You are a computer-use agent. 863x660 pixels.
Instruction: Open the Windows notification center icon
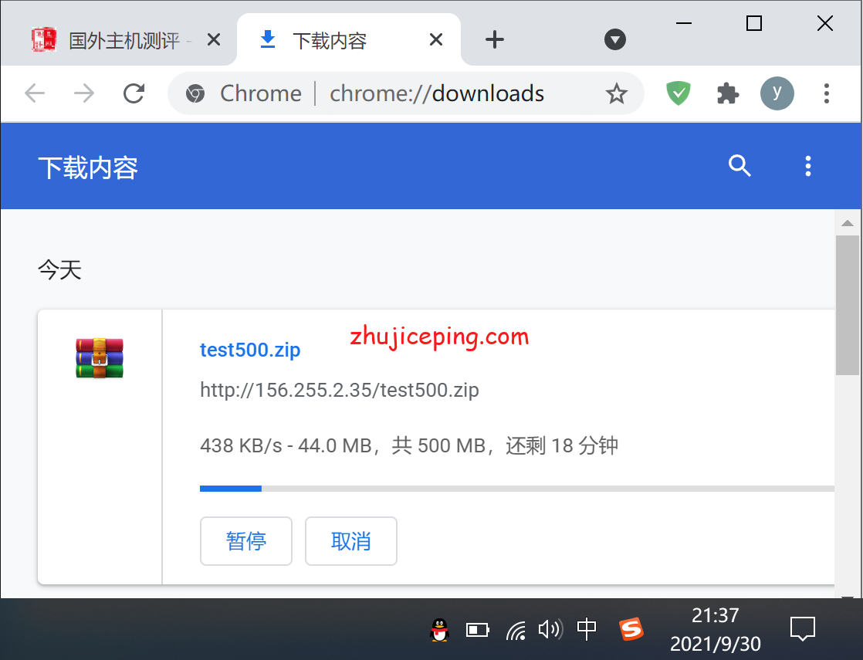coord(803,629)
